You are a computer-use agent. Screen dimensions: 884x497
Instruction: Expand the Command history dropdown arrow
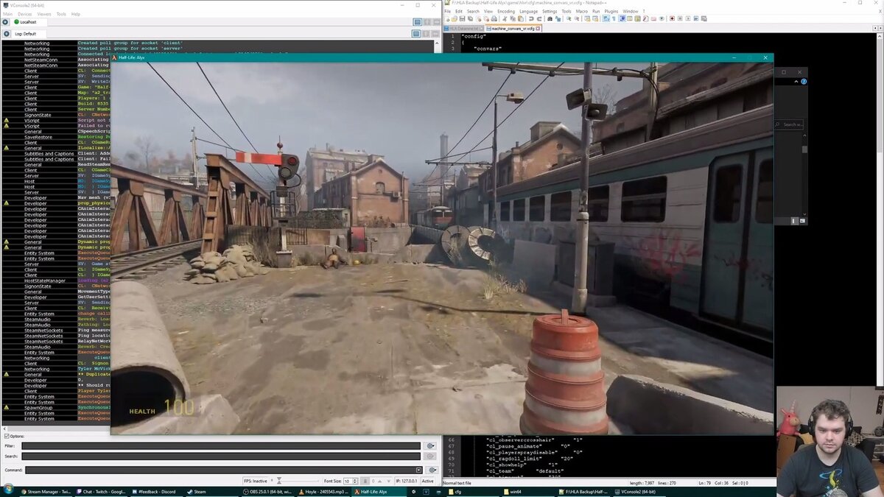coord(418,470)
